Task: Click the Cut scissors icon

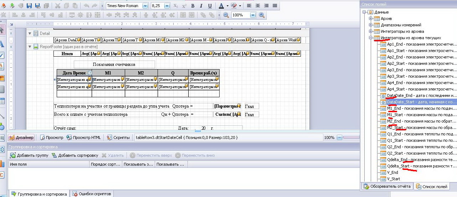Action: pos(58,6)
